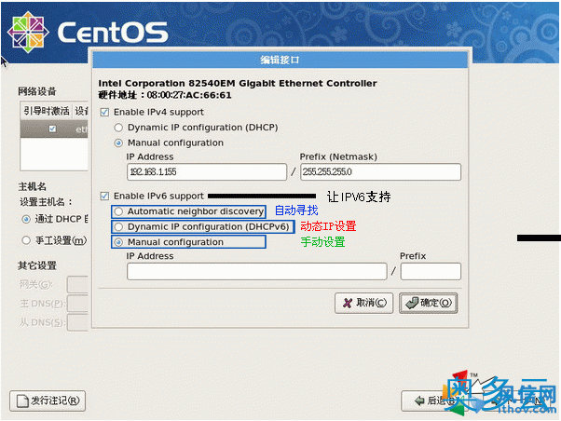561x421 pixels.
Task: Select IPv6 Manual configuration radio button
Action: (118, 242)
